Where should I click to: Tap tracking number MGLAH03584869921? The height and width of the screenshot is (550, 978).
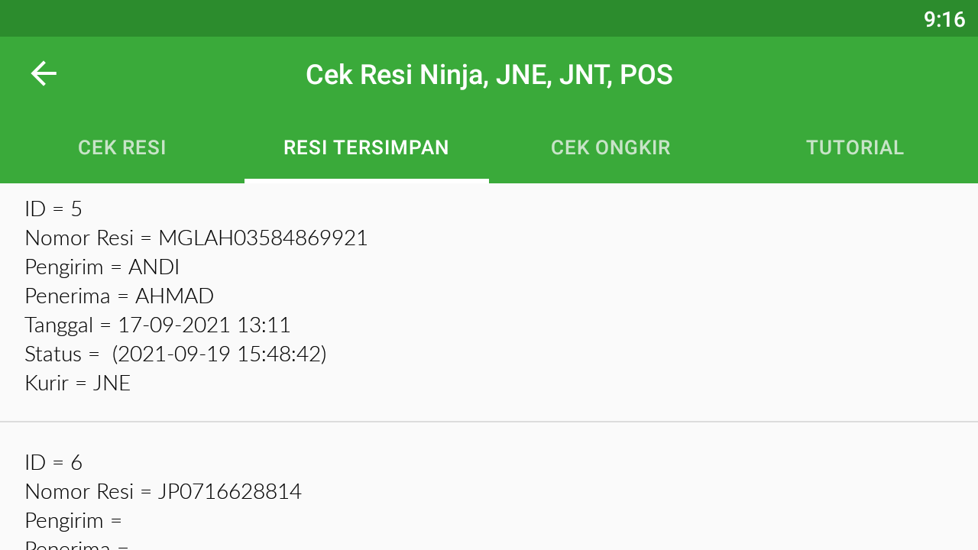pyautogui.click(x=262, y=238)
